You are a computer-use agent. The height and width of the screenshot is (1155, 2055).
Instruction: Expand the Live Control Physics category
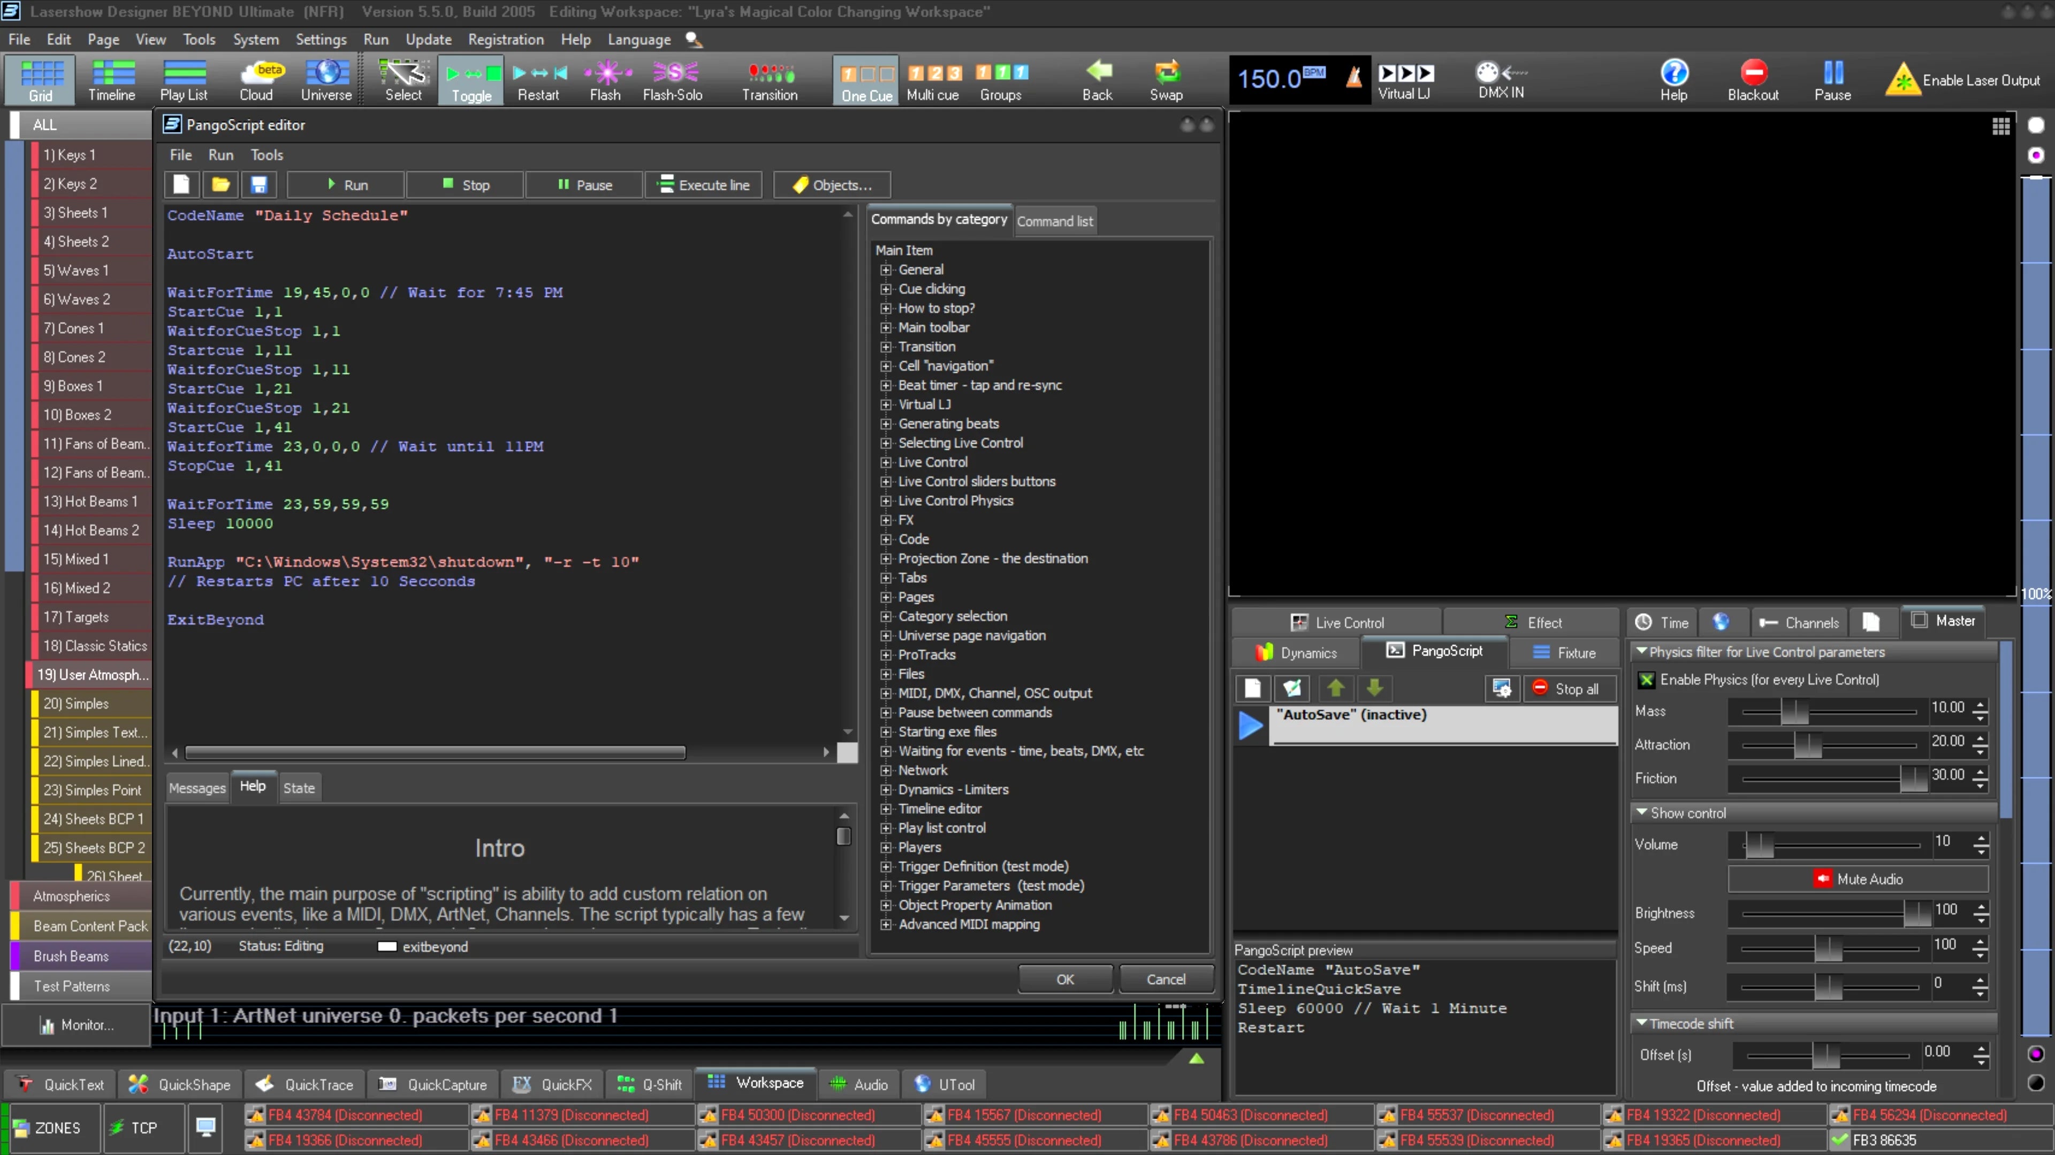pyautogui.click(x=886, y=502)
